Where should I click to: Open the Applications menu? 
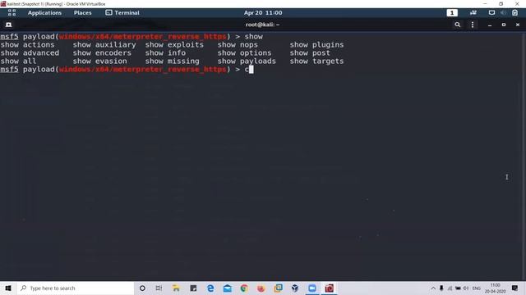[x=44, y=13]
